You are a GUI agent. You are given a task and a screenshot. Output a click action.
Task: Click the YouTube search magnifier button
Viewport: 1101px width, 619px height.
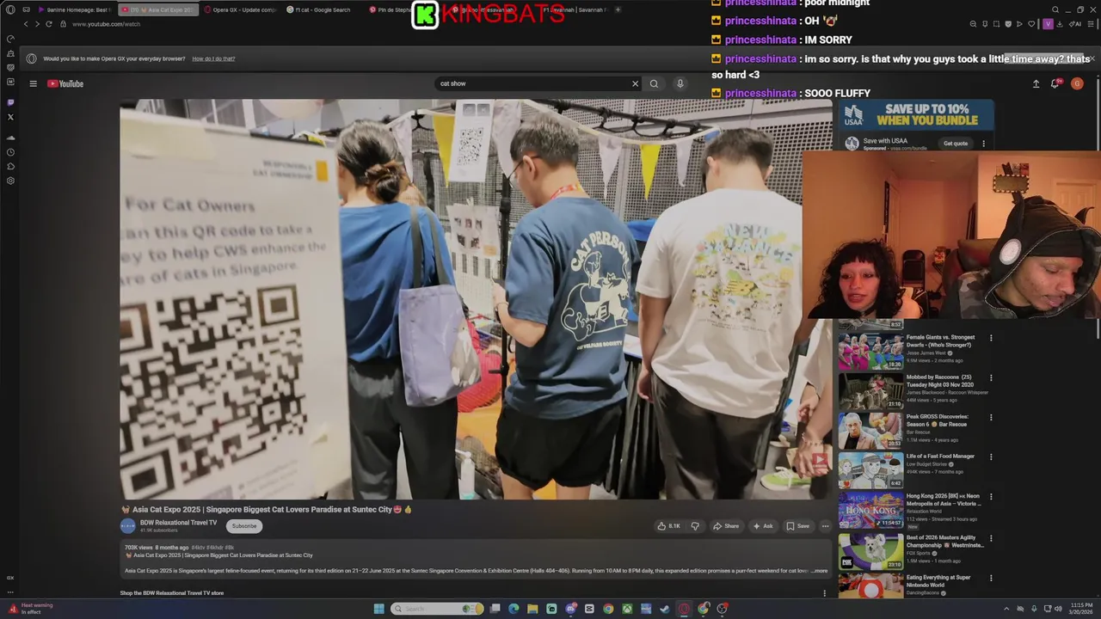coord(654,83)
